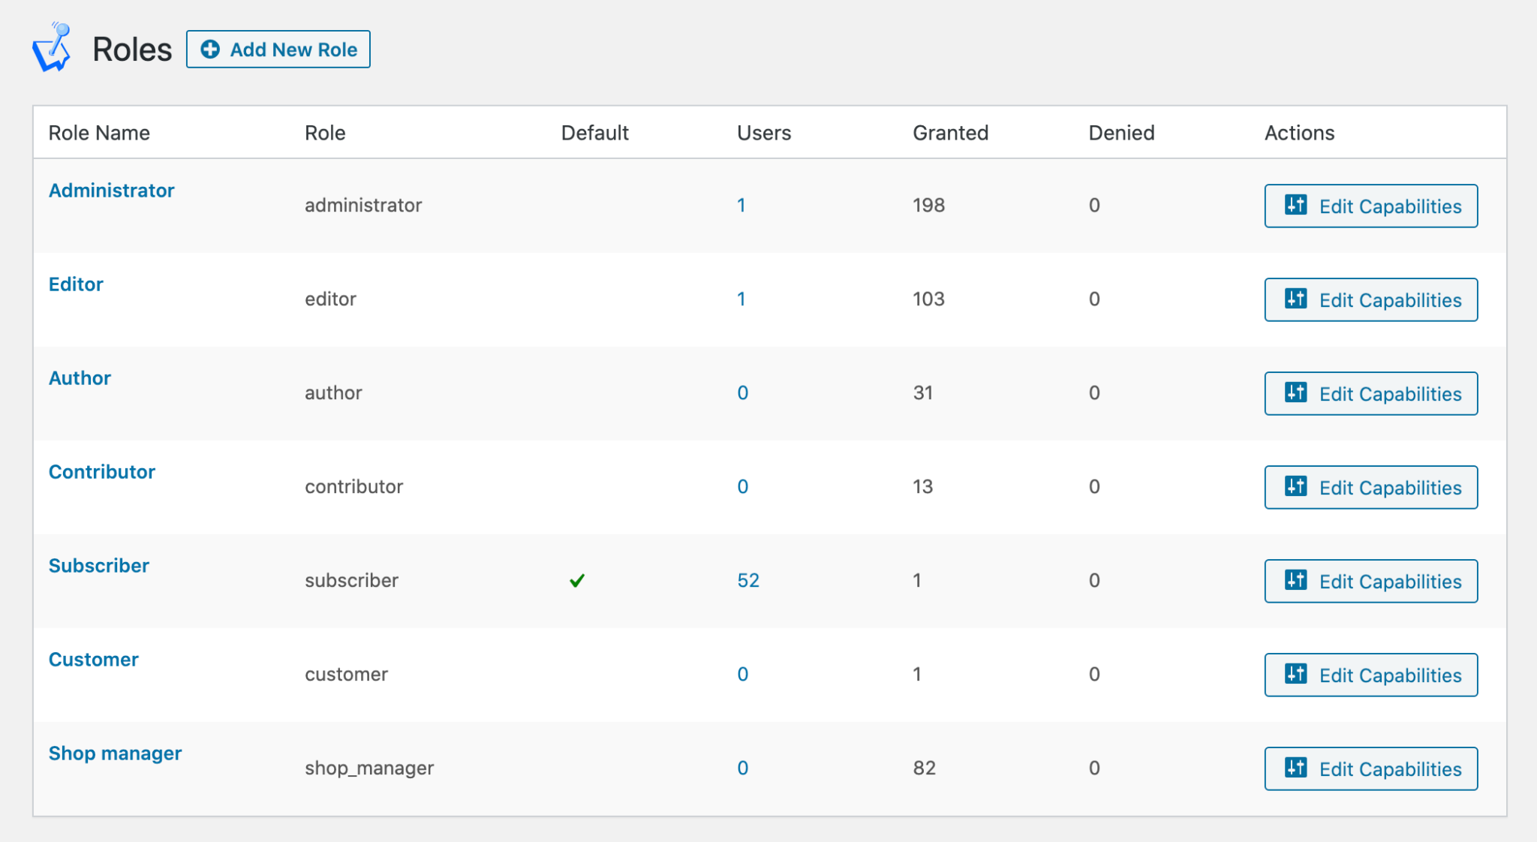View the user count for Administrator
Image resolution: width=1537 pixels, height=842 pixels.
pos(741,205)
